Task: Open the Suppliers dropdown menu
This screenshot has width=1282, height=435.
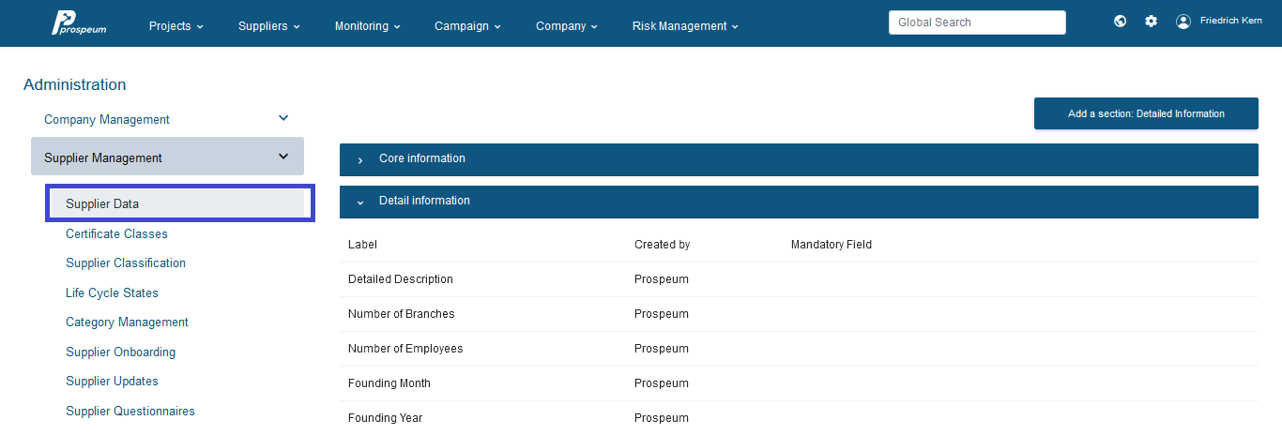Action: [269, 26]
